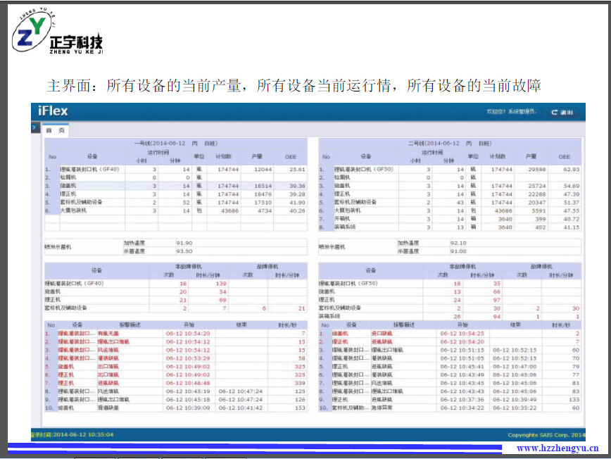Open the 首页 home tab
The image size is (611, 459).
click(56, 130)
